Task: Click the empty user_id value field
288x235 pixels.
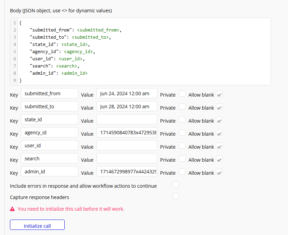Action: (127, 145)
